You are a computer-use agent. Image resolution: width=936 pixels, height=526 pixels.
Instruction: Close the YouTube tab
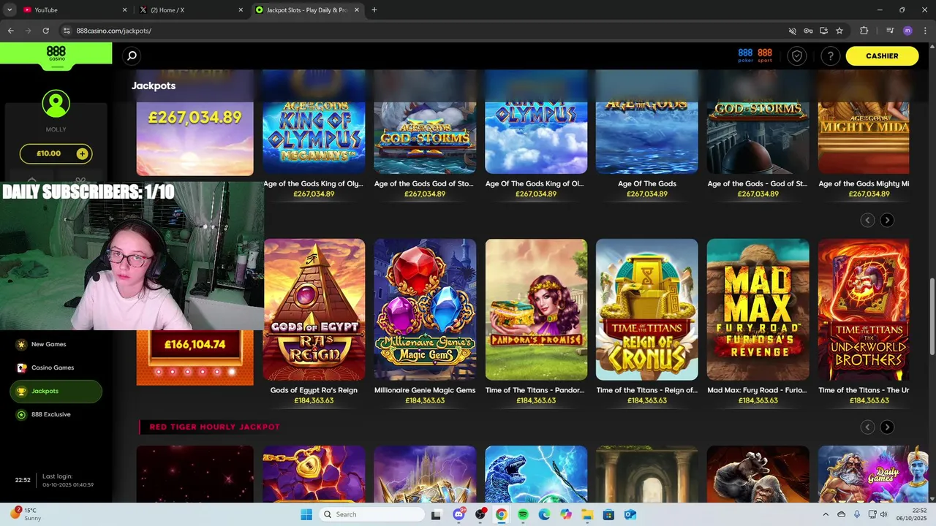(x=124, y=9)
